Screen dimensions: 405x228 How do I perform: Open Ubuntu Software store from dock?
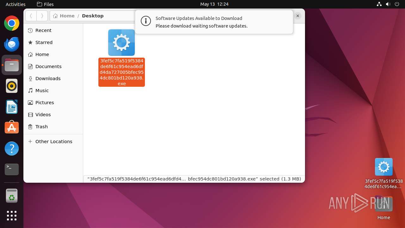[x=12, y=128]
